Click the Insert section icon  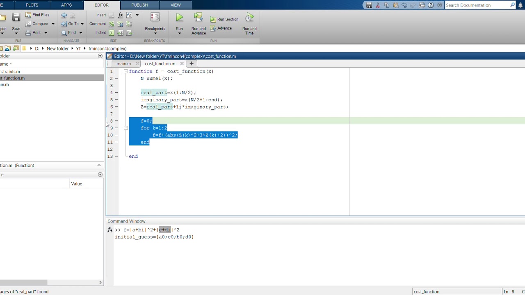(112, 15)
